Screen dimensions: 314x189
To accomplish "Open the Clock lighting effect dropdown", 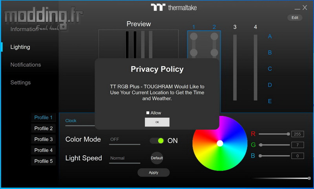I will 80,121.
